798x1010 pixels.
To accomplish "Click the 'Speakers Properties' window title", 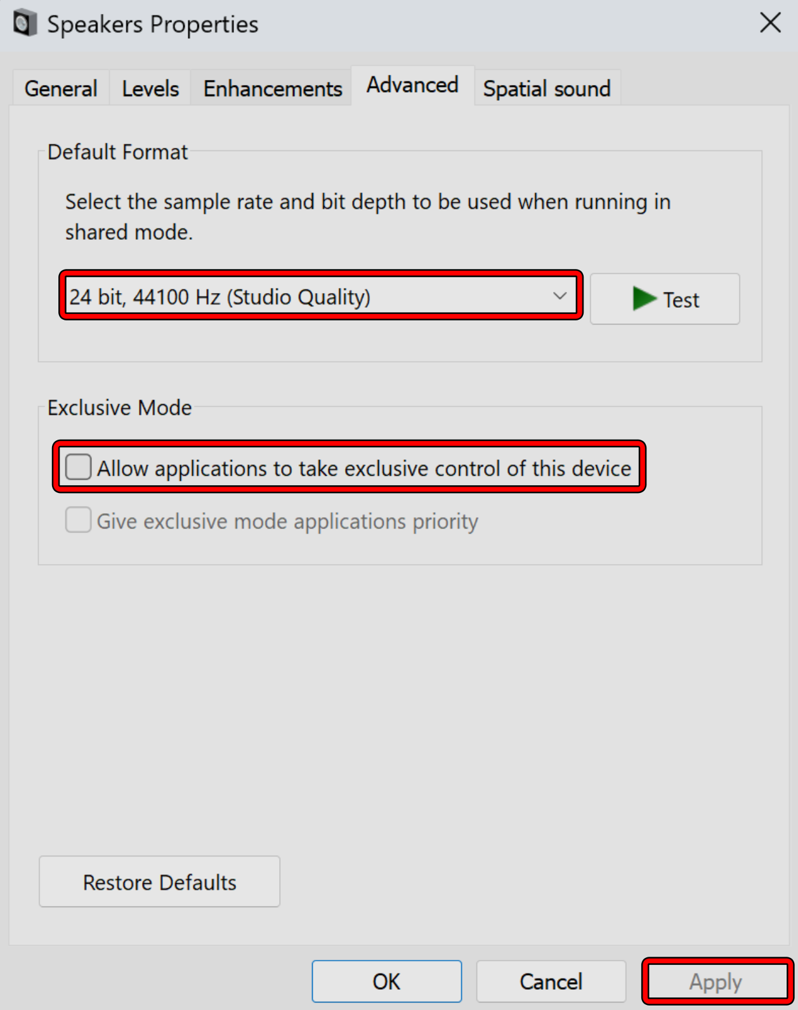I will [153, 24].
